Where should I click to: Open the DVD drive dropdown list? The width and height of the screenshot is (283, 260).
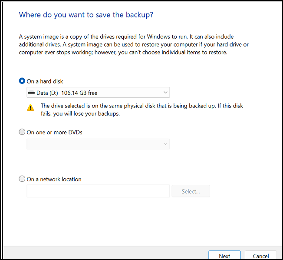tap(98, 144)
